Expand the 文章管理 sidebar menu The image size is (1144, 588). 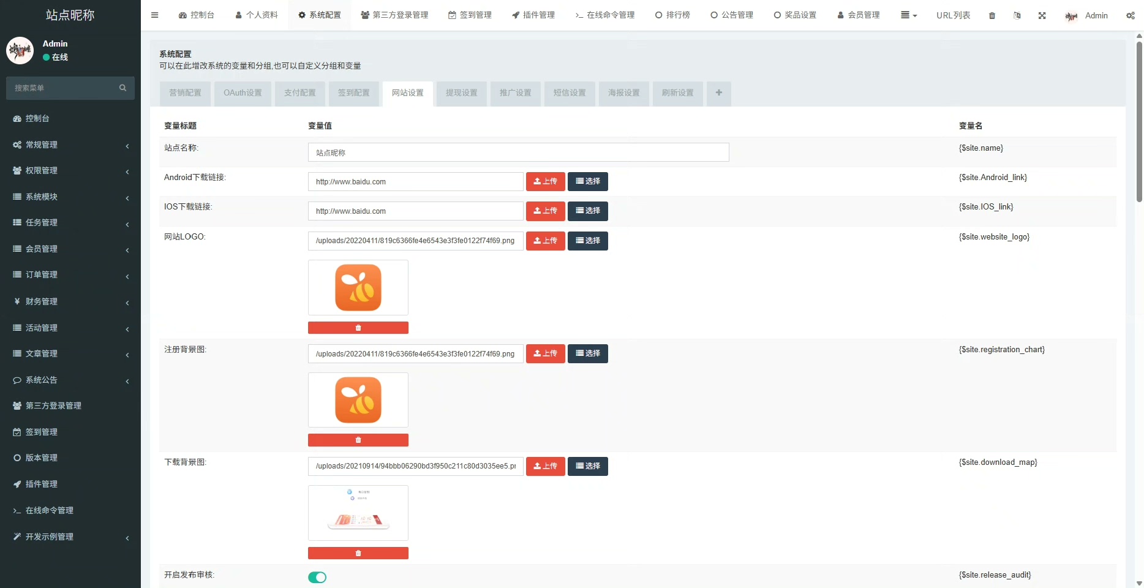pos(70,353)
